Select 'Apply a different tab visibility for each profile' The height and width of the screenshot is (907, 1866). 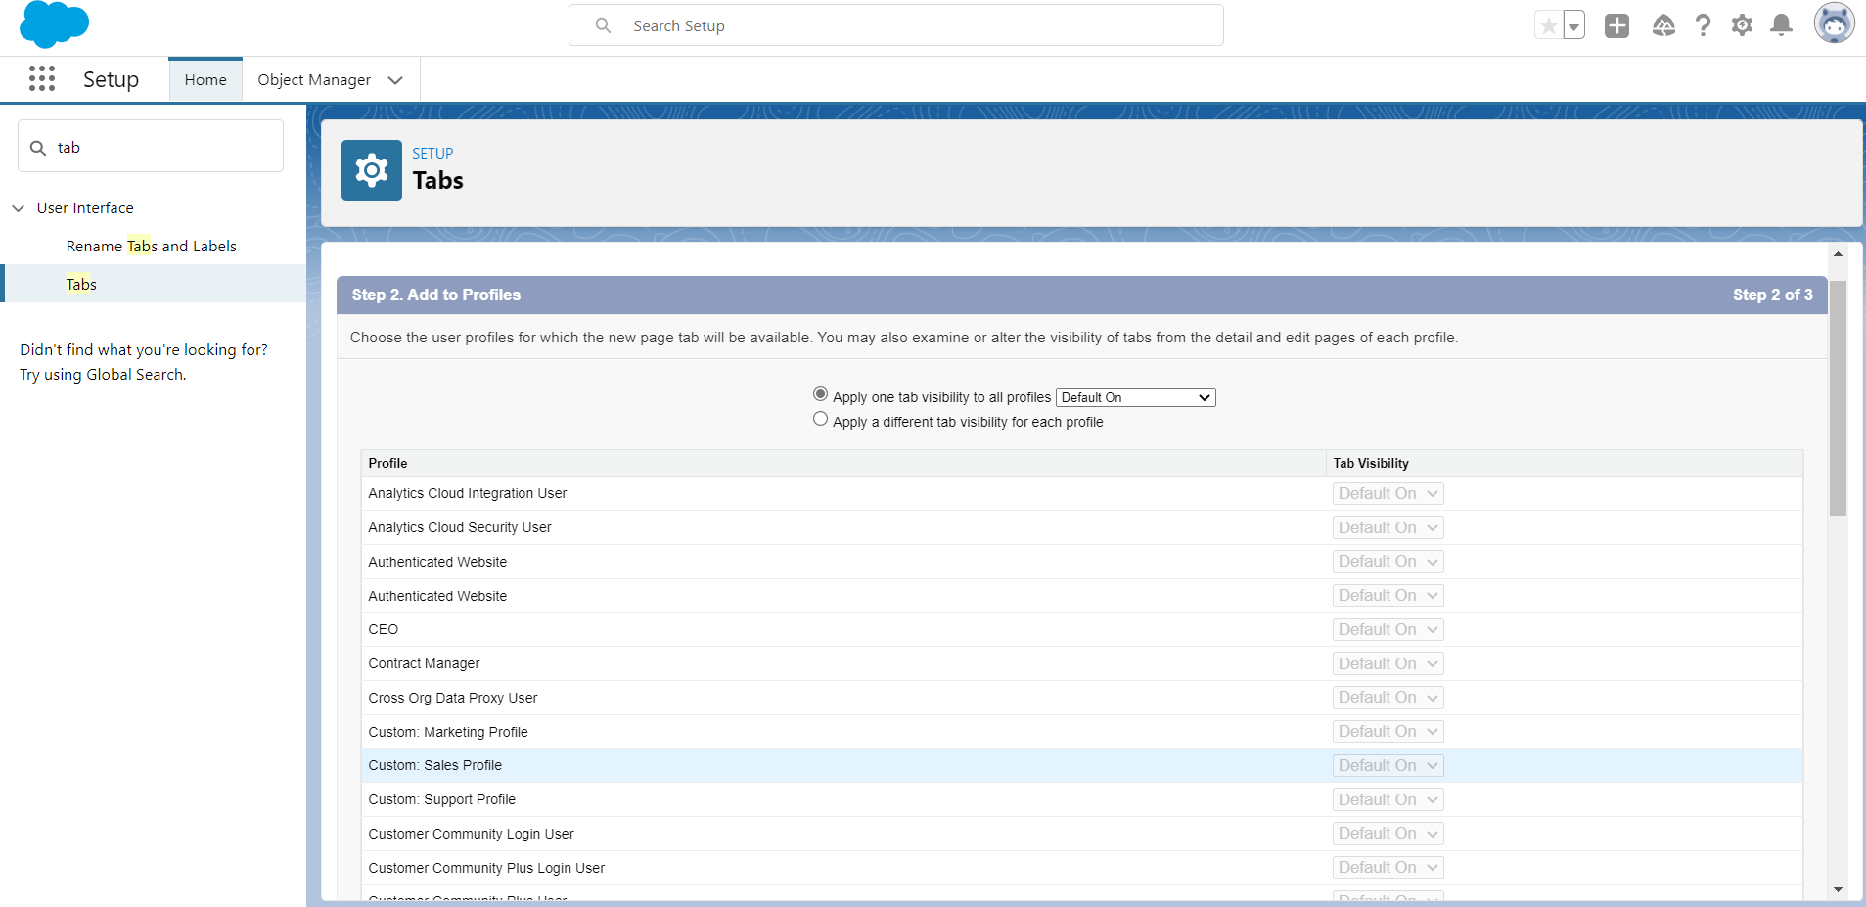tap(820, 419)
